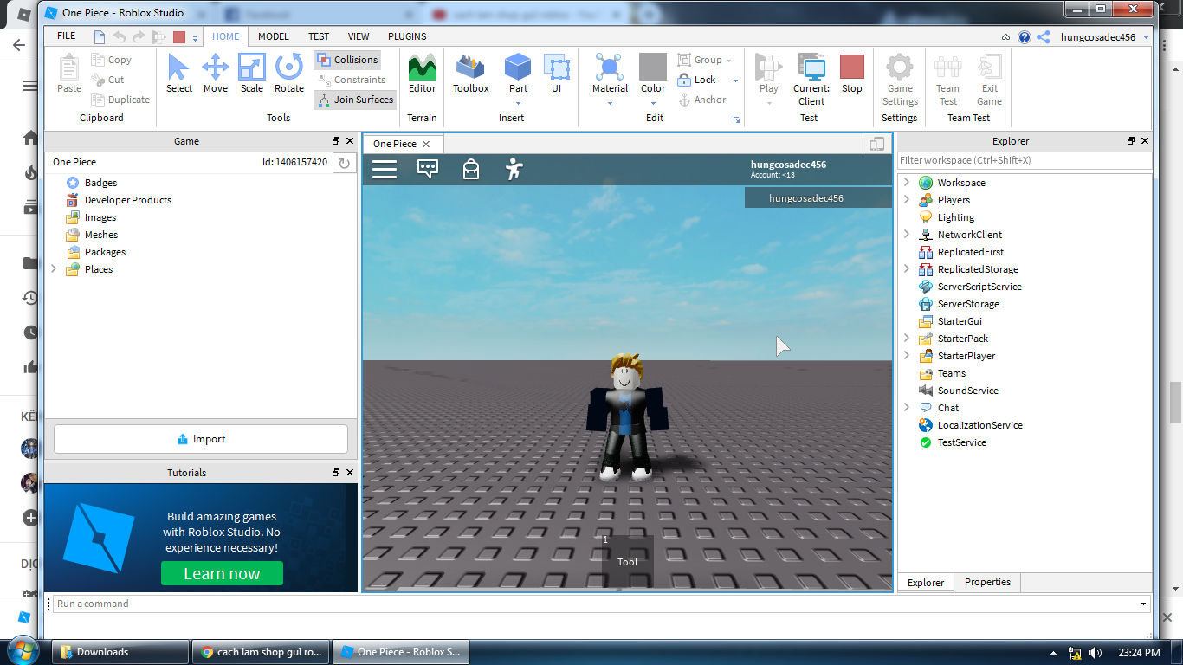Image resolution: width=1183 pixels, height=665 pixels.
Task: Open the Terrain Editor
Action: (x=423, y=74)
